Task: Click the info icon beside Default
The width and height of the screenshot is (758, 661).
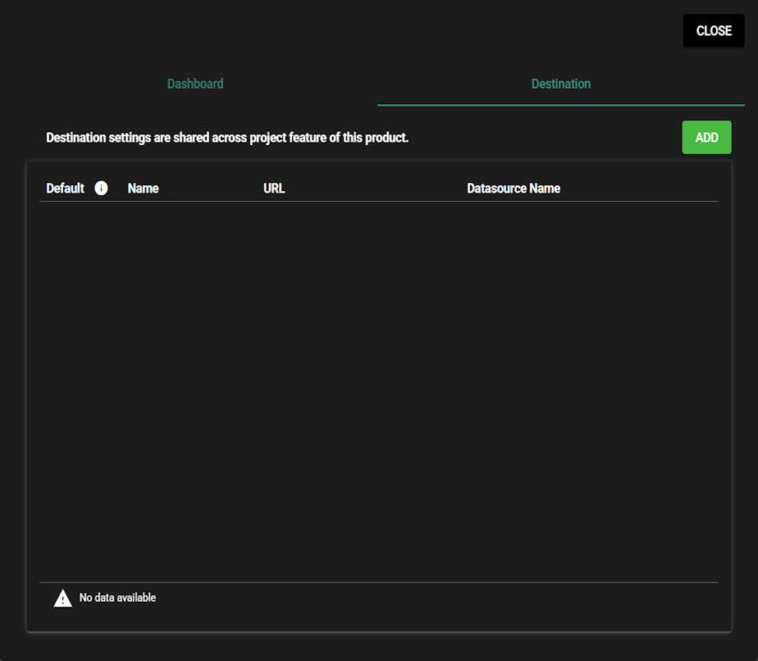Action: [102, 189]
